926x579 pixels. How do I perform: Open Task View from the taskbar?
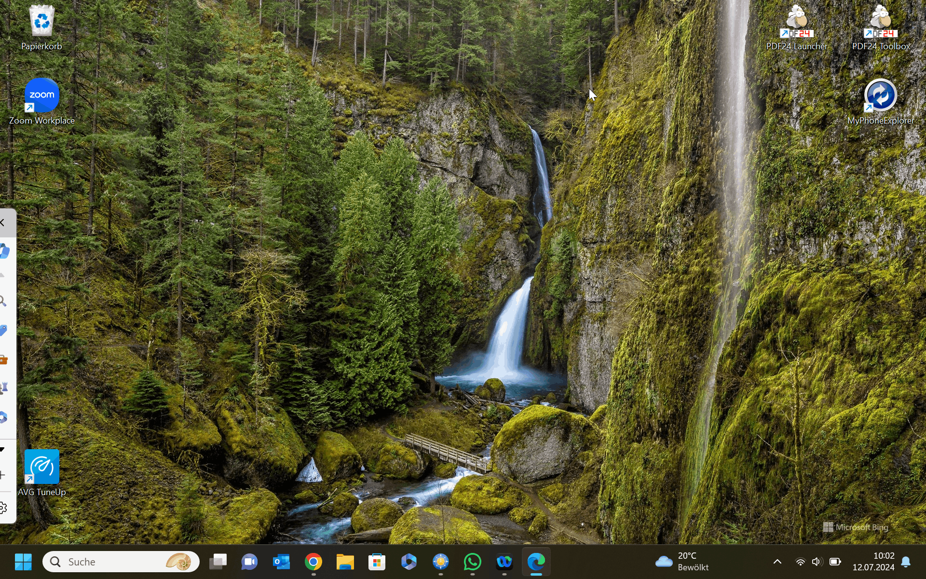point(218,562)
